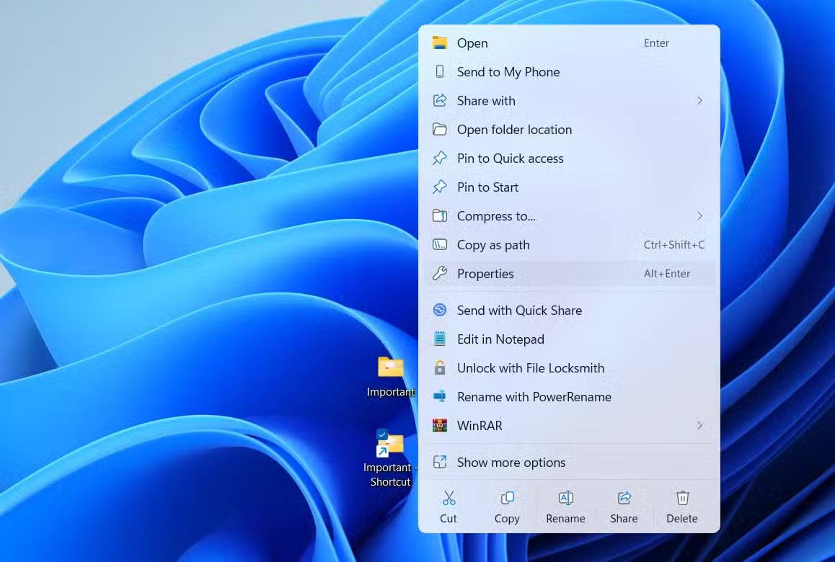The image size is (835, 562).
Task: Click the Delete trash icon
Action: tap(681, 498)
